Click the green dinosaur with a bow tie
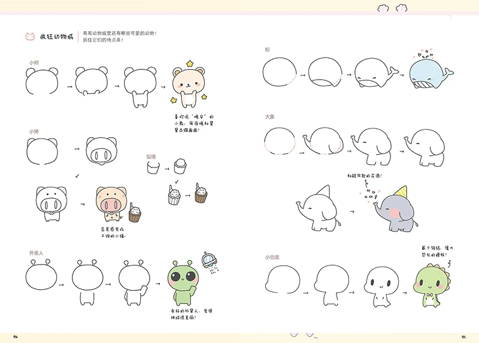The width and height of the screenshot is (479, 343). click(432, 287)
